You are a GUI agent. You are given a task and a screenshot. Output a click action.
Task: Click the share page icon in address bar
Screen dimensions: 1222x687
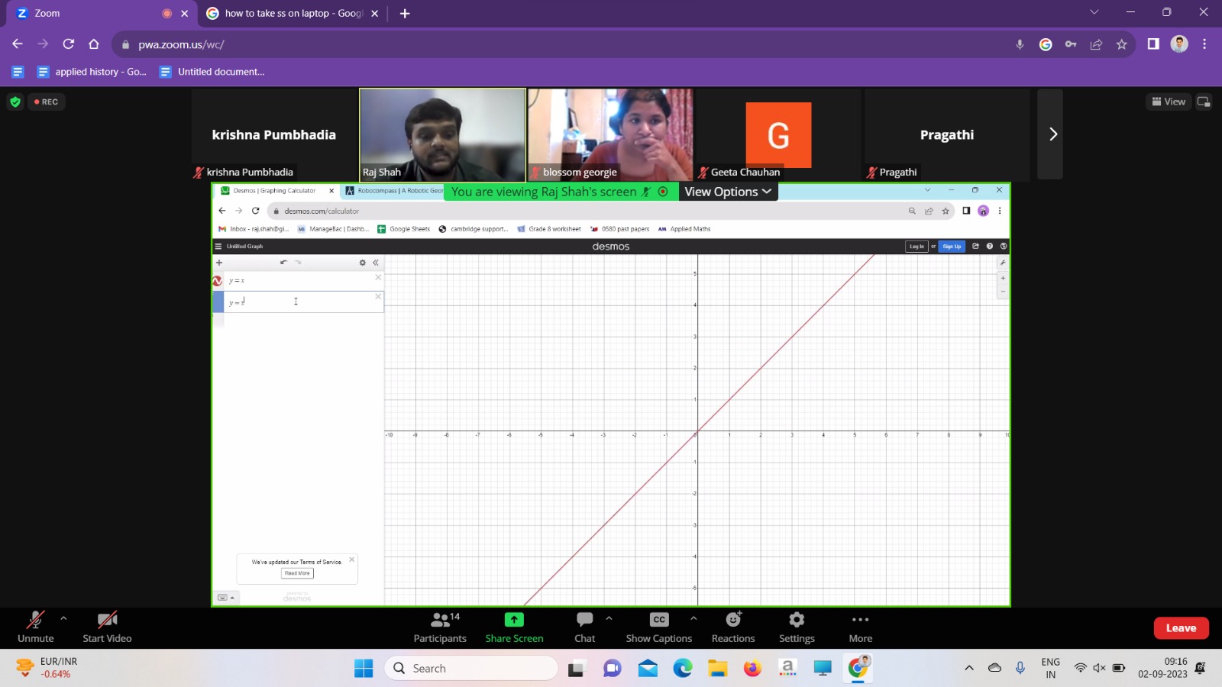(1096, 44)
